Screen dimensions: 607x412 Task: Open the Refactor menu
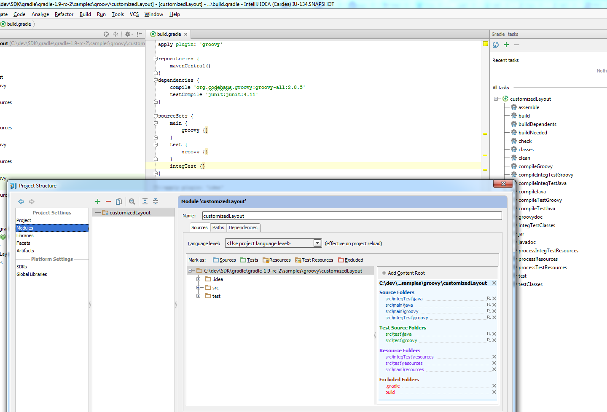pyautogui.click(x=64, y=14)
